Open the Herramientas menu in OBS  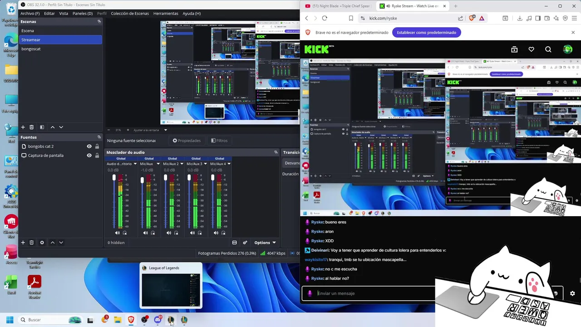pos(166,13)
